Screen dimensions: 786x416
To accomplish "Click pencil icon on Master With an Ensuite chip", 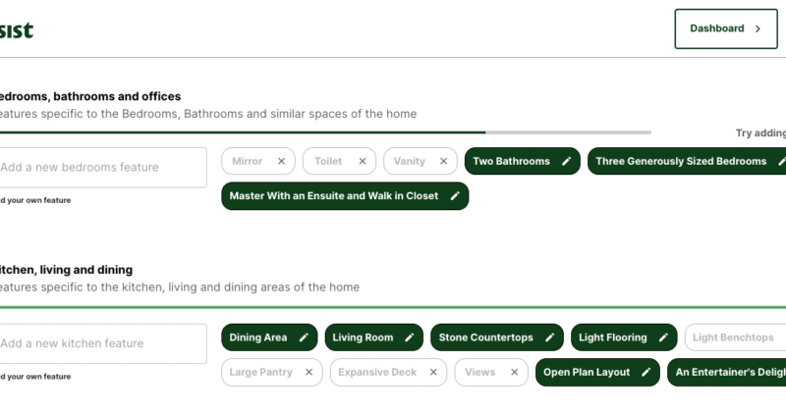I will click(455, 196).
